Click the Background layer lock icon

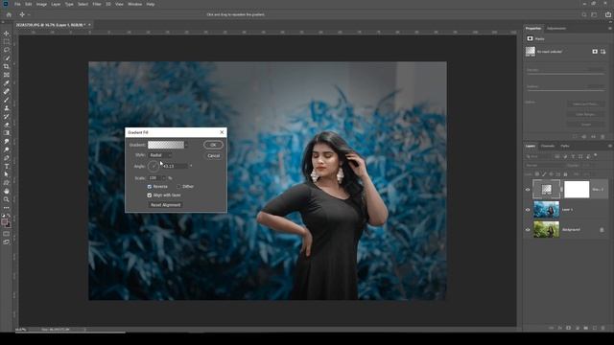pyautogui.click(x=602, y=230)
